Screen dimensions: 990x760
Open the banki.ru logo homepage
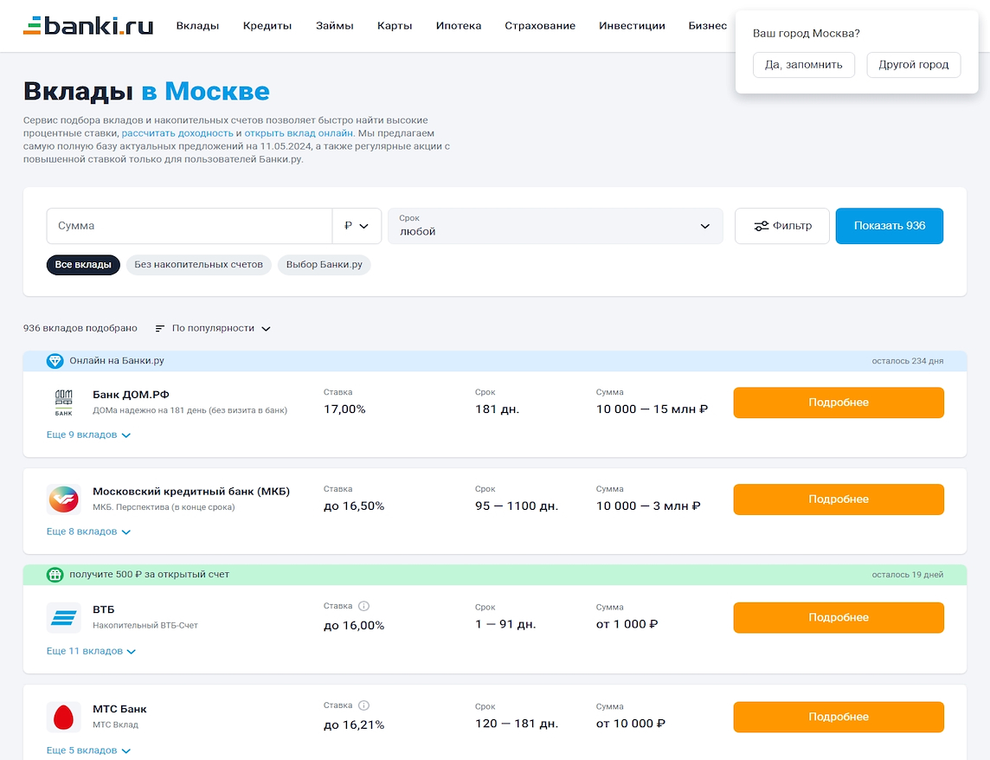tap(88, 25)
